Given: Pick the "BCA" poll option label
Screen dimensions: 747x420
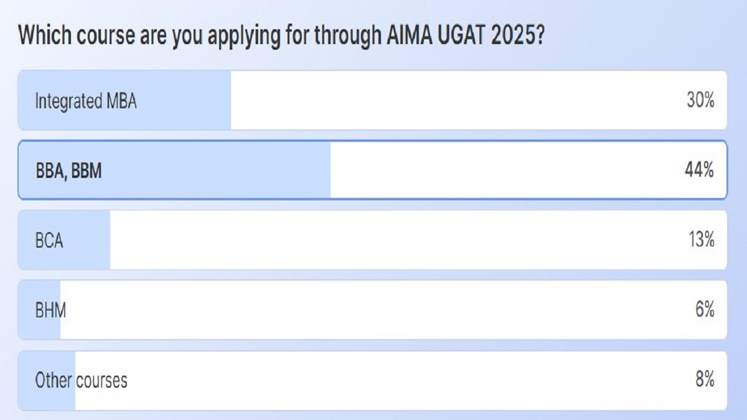Looking at the screenshot, I should pyautogui.click(x=49, y=240).
